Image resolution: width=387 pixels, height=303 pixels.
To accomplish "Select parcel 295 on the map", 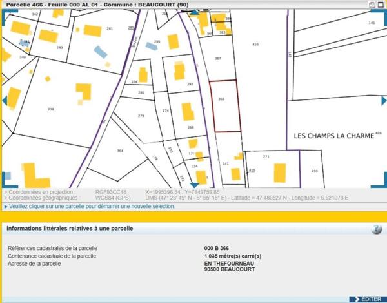I will (x=157, y=41).
